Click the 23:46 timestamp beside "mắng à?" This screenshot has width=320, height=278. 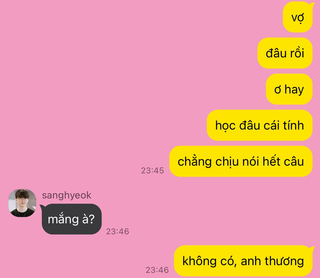pos(118,232)
